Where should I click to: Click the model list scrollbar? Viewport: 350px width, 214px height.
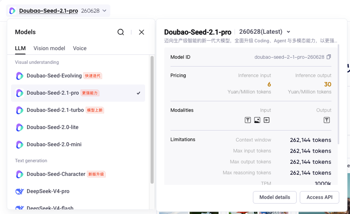tap(152, 120)
